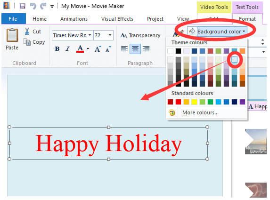The width and height of the screenshot is (270, 200).
Task: Click the Copy icon
Action: click(27, 42)
